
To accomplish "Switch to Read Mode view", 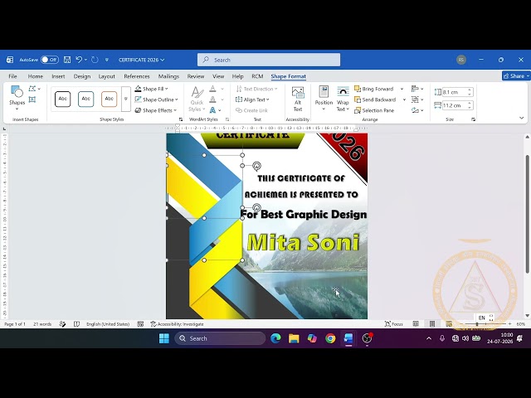I will 416,324.
